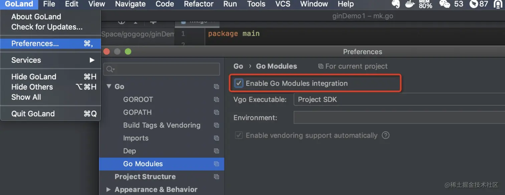
Task: Open the Refactor menu in menu bar
Action: 198,4
